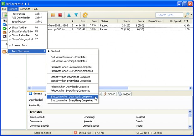
Task: Click the red Stop toolbar icon
Action: [x=60, y=15]
